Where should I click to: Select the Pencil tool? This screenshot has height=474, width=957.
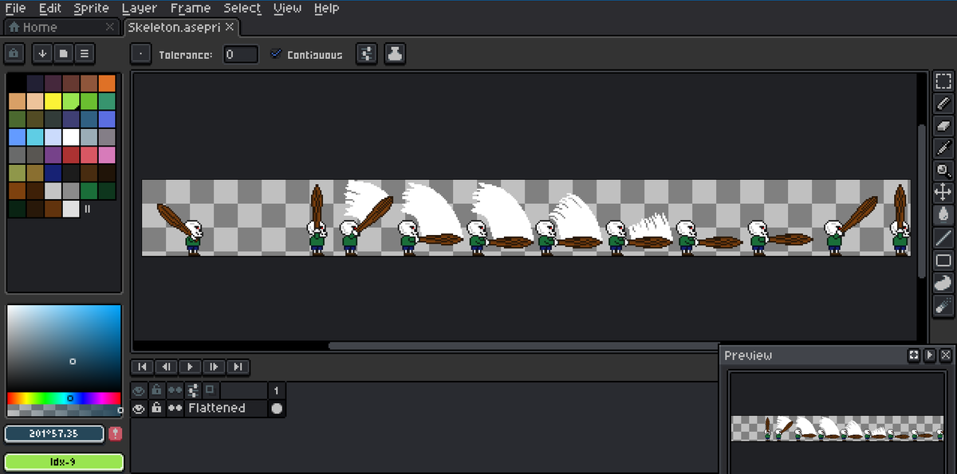[x=943, y=104]
